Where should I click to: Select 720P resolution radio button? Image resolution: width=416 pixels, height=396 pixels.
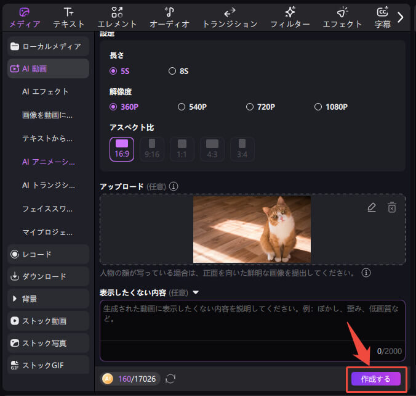point(250,107)
